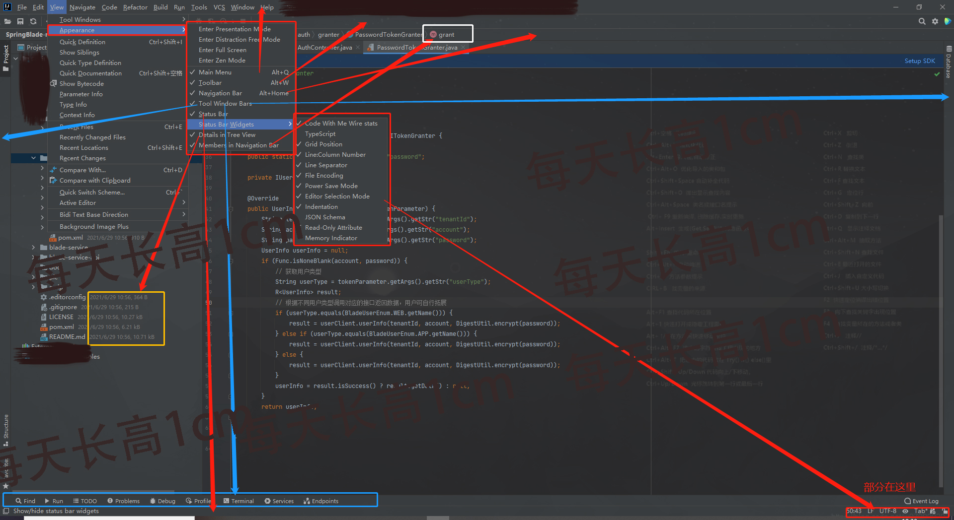The width and height of the screenshot is (954, 520).
Task: Click the lock read-only status icon
Action: coord(945,511)
